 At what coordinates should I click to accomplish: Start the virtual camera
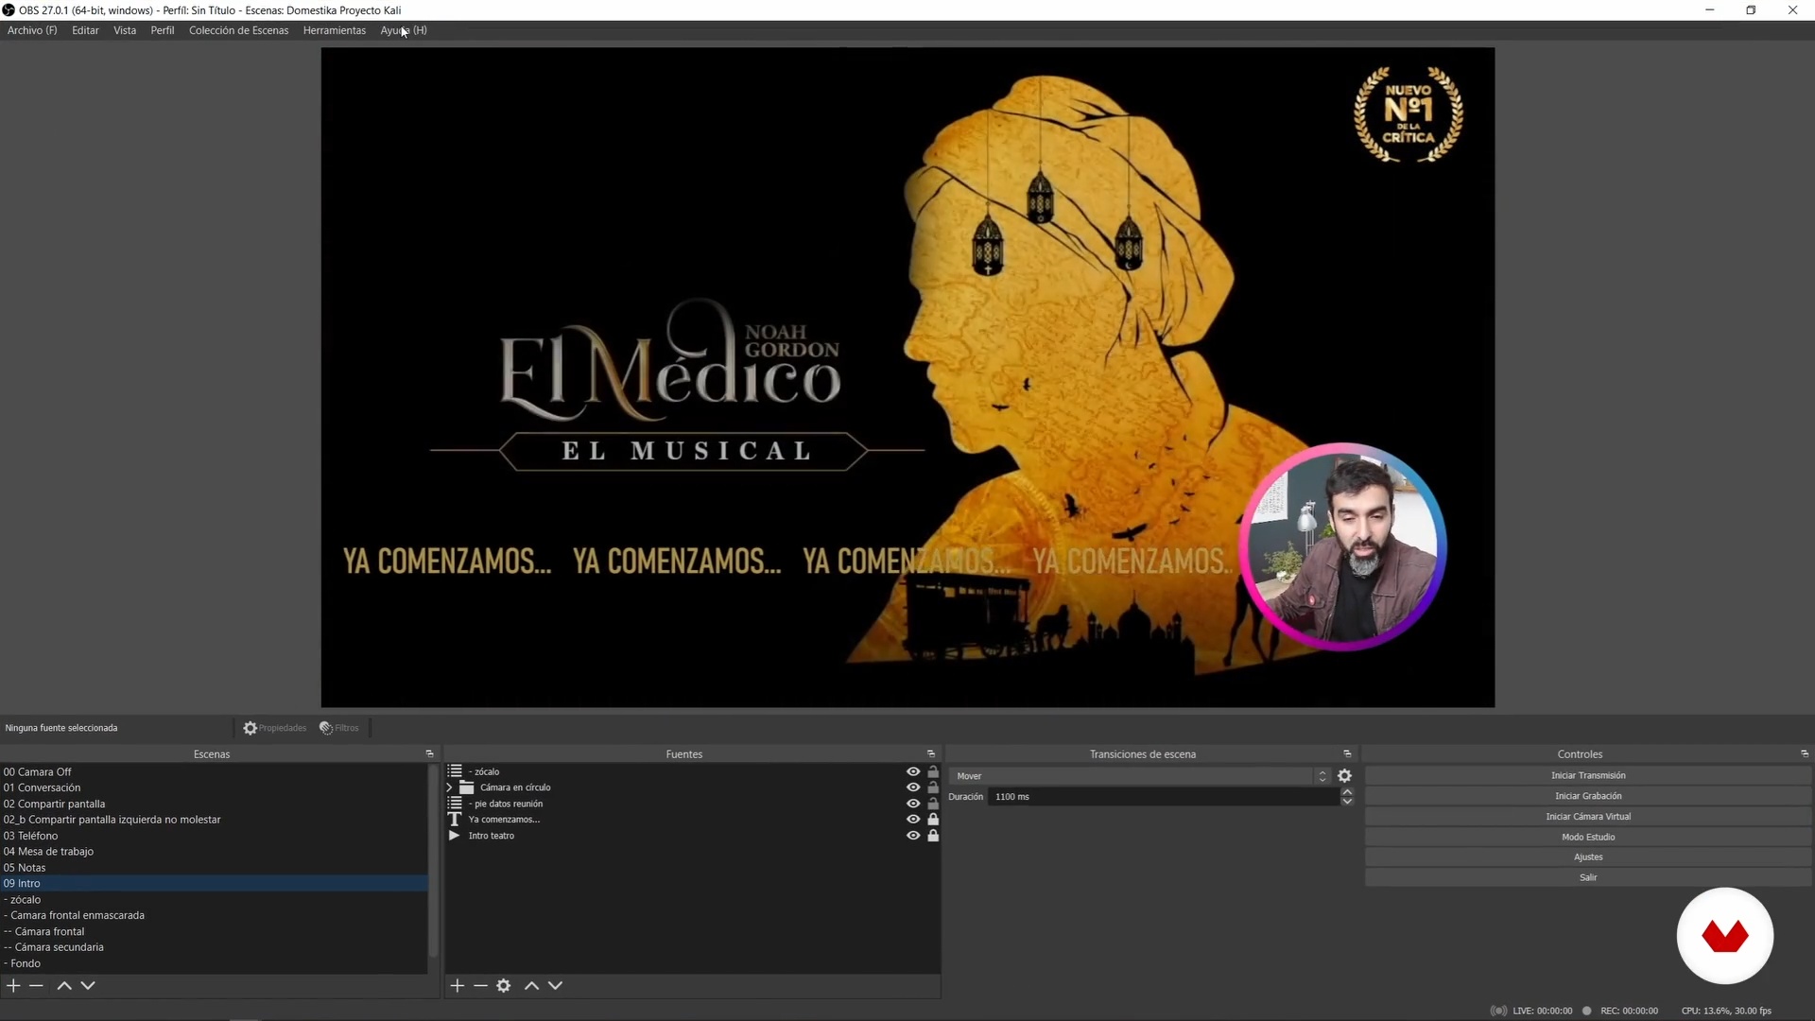click(1588, 817)
